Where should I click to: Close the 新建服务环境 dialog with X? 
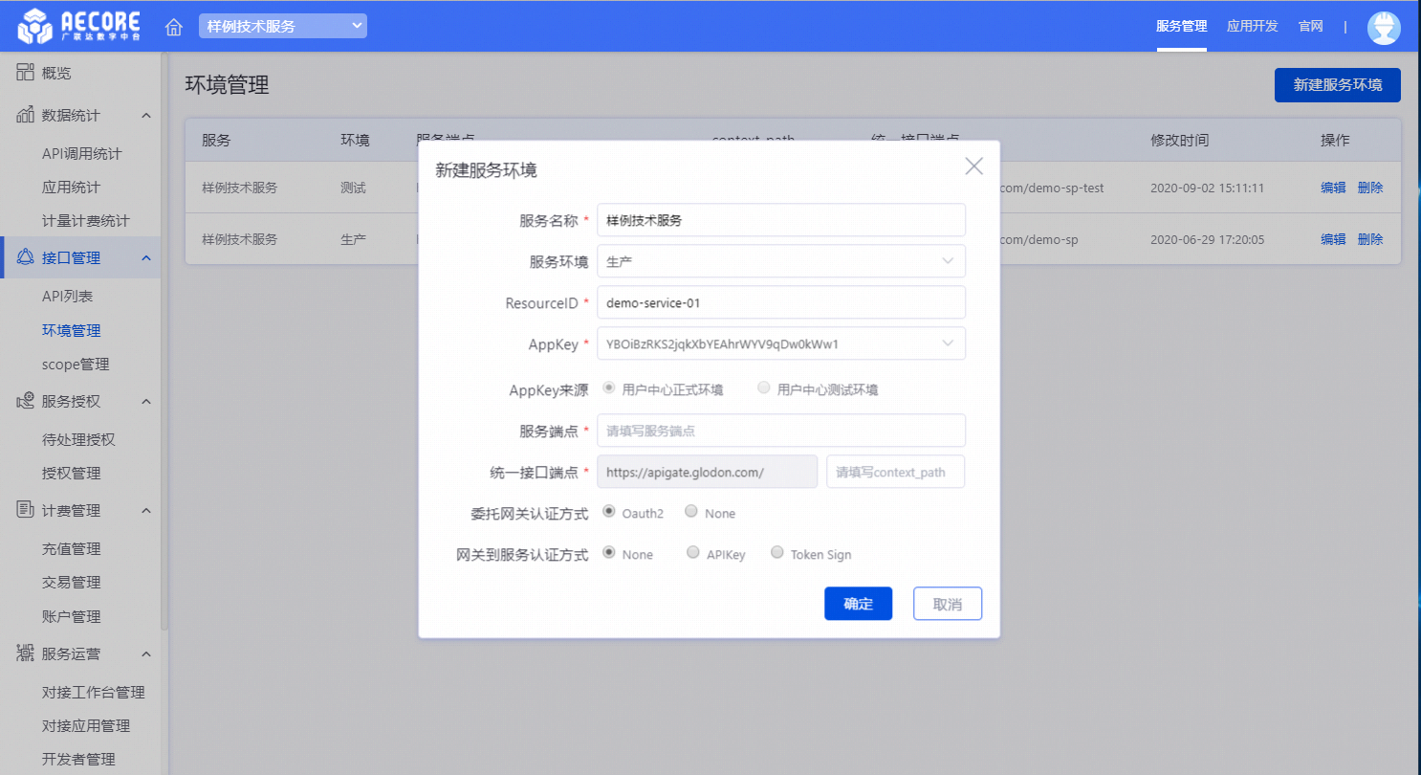(973, 166)
